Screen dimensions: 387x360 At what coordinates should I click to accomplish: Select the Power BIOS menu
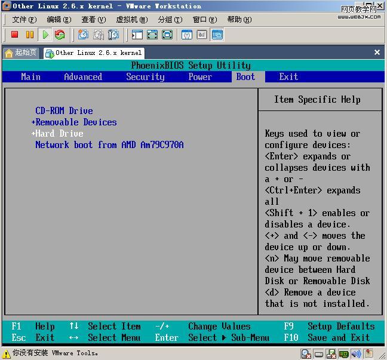200,77
